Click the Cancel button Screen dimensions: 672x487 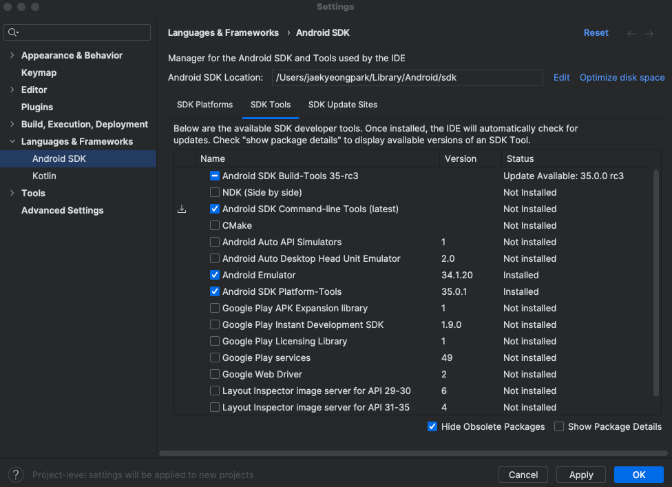(523, 475)
